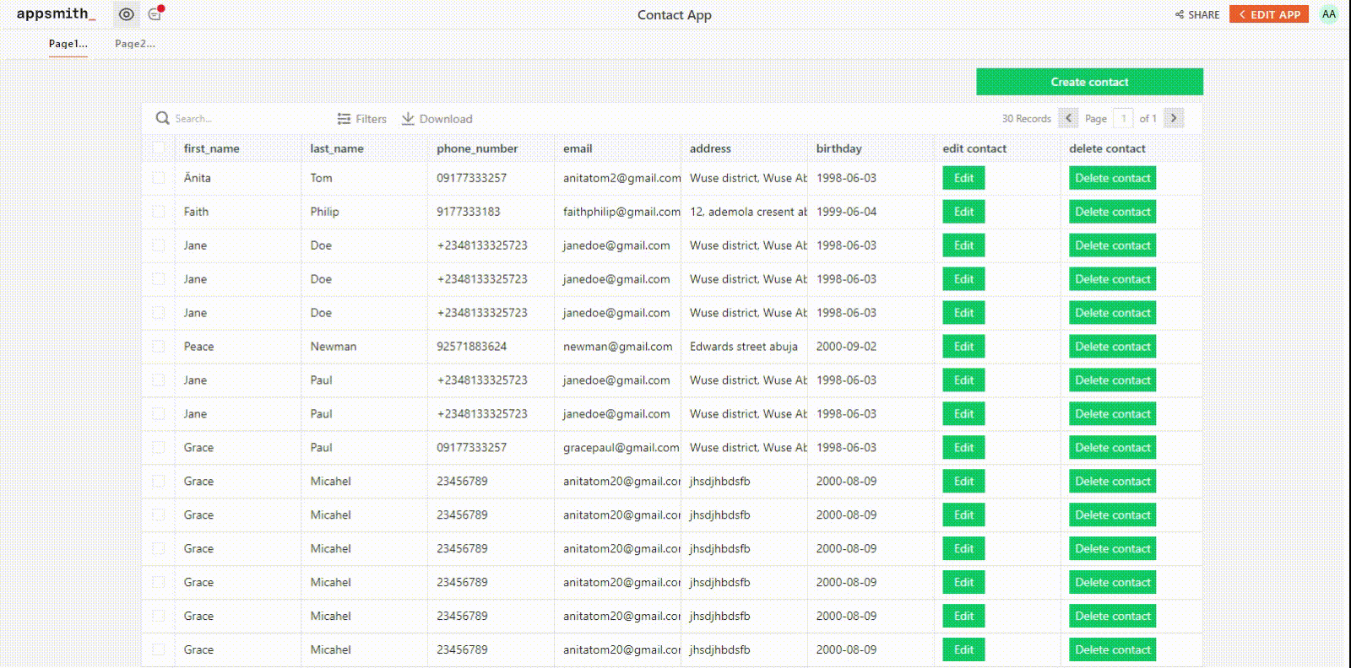Viewport: 1351px width, 668px height.
Task: Download the table data
Action: (437, 119)
